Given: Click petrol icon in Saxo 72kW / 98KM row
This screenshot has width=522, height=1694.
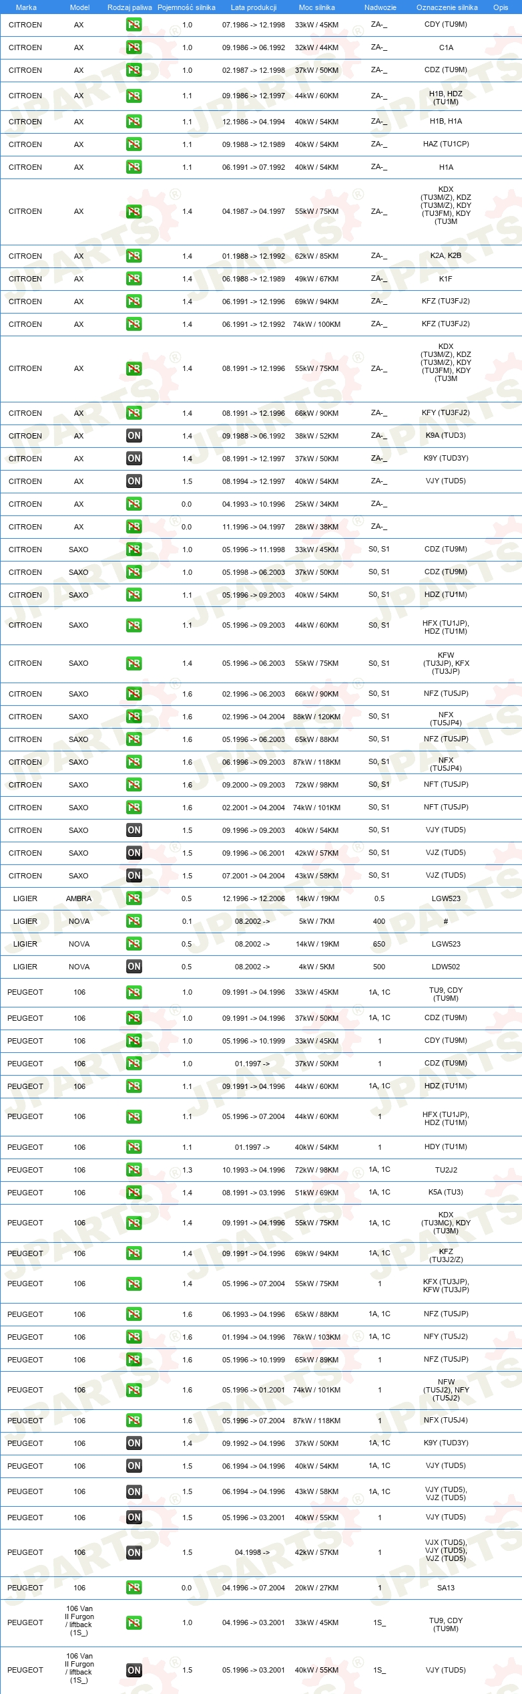Looking at the screenshot, I should coord(134,785).
